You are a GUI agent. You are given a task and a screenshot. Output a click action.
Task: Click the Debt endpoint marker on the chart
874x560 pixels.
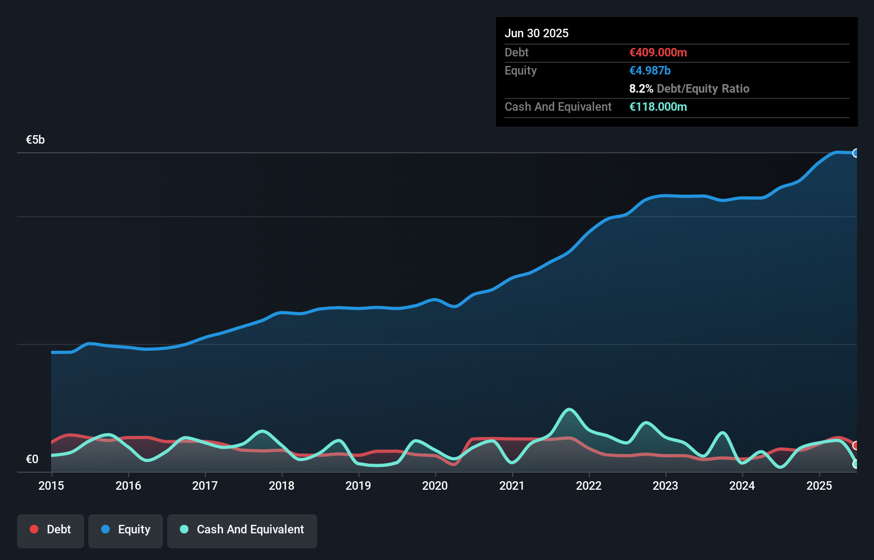tap(856, 446)
